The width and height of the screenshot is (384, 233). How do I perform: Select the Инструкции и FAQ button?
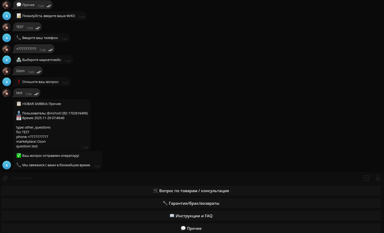[x=191, y=216]
